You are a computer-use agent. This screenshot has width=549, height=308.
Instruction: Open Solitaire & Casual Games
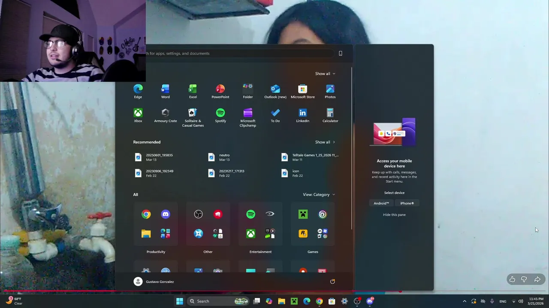(193, 117)
